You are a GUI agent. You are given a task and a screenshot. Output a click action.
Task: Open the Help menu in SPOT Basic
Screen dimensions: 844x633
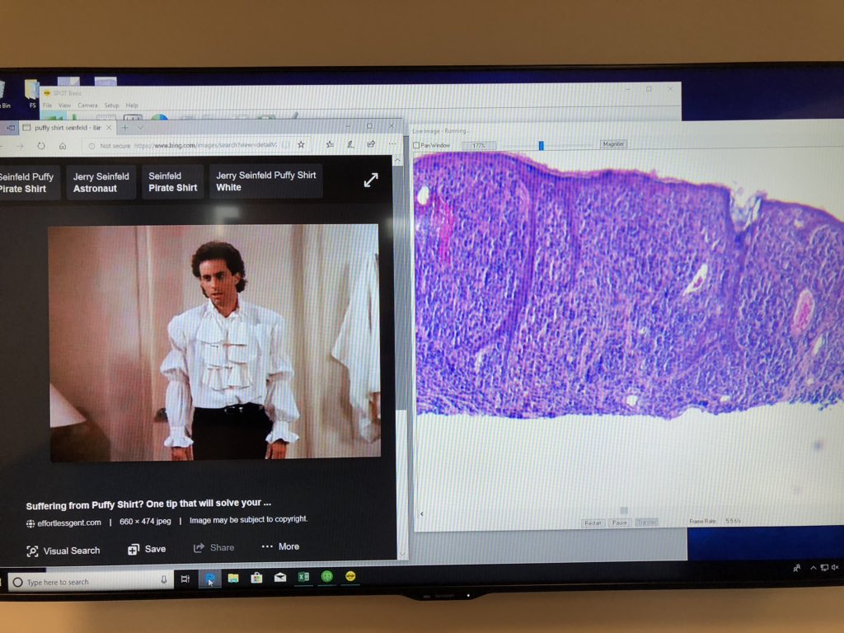(132, 105)
